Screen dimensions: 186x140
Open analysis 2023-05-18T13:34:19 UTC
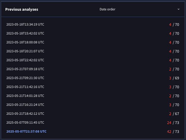(x=25, y=24)
